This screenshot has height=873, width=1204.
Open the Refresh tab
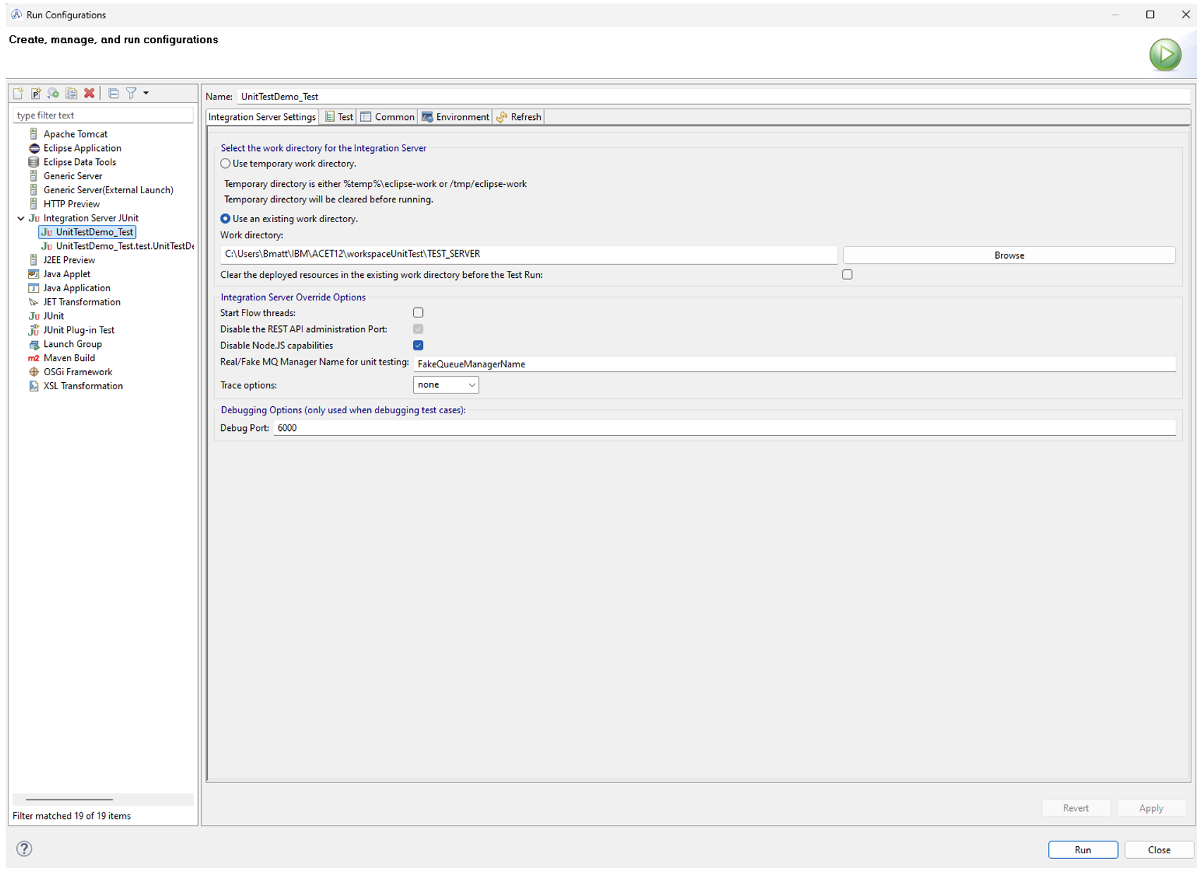tap(519, 117)
